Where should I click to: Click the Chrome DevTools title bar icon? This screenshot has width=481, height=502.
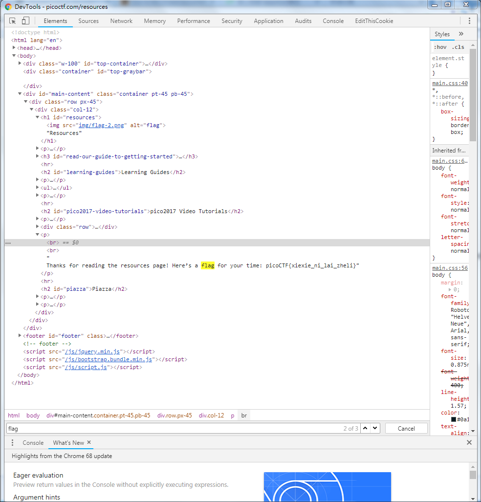pyautogui.click(x=8, y=7)
